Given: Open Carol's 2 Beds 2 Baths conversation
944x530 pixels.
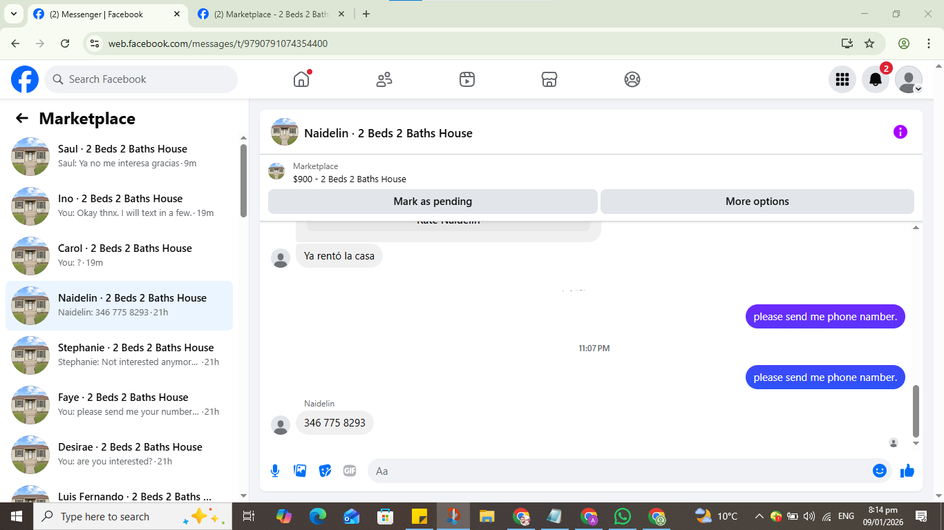Looking at the screenshot, I should pyautogui.click(x=119, y=256).
